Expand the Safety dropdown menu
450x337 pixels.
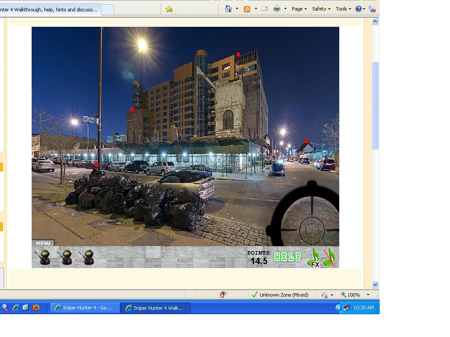(321, 9)
